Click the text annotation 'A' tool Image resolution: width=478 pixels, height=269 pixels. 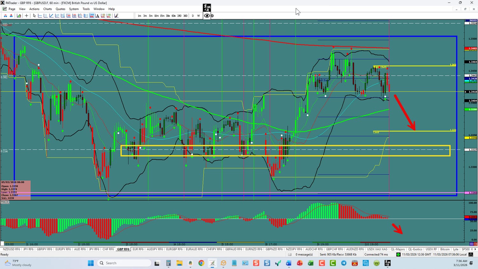97,16
